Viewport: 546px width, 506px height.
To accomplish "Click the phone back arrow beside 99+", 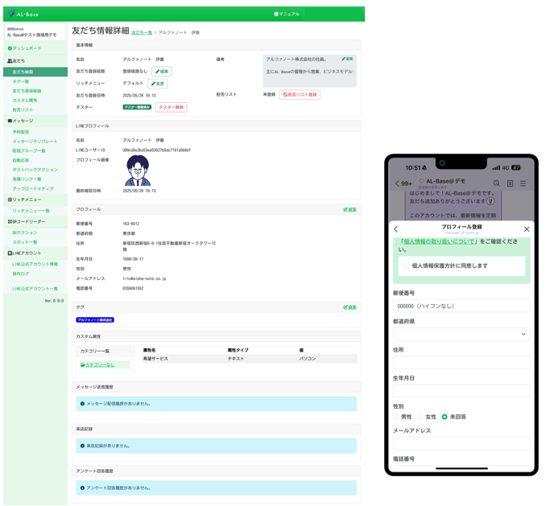I will click(397, 183).
